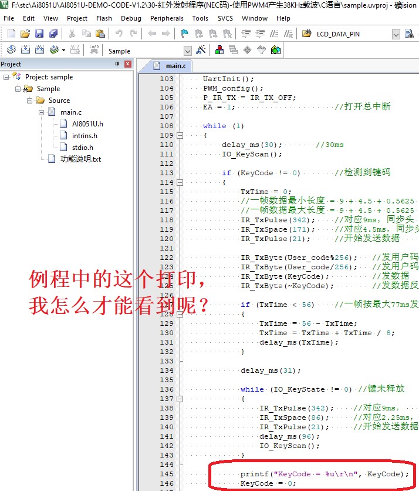The width and height of the screenshot is (419, 491).
Task: Click the Indent selected lines icon
Action: 246,34
